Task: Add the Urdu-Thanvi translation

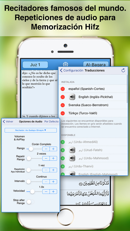Action: pos(63,166)
